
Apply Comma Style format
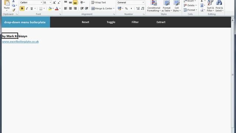(x=131, y=8)
